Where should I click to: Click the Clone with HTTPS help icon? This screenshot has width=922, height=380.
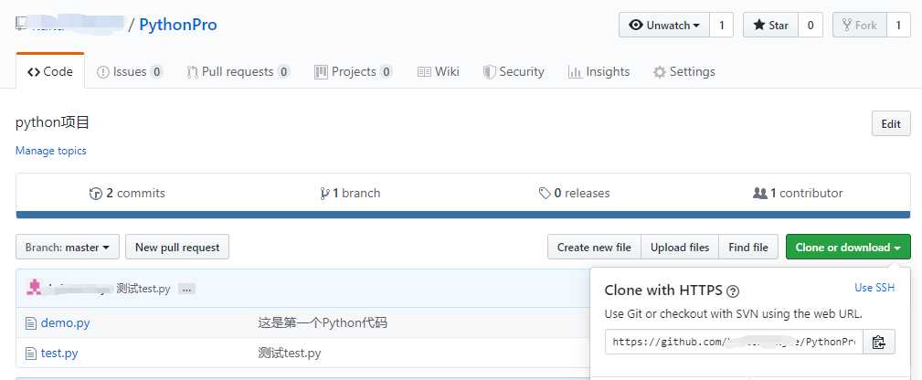[733, 290]
